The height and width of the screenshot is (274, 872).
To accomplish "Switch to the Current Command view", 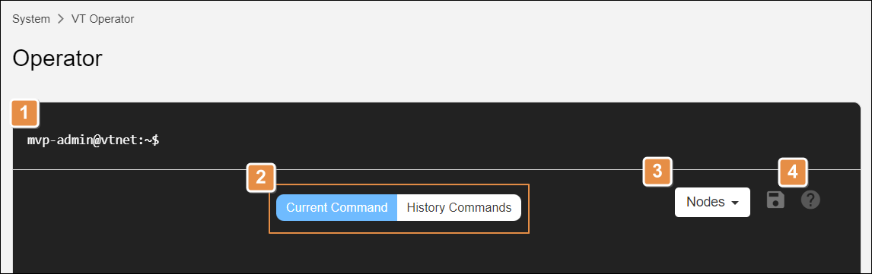I will (336, 207).
